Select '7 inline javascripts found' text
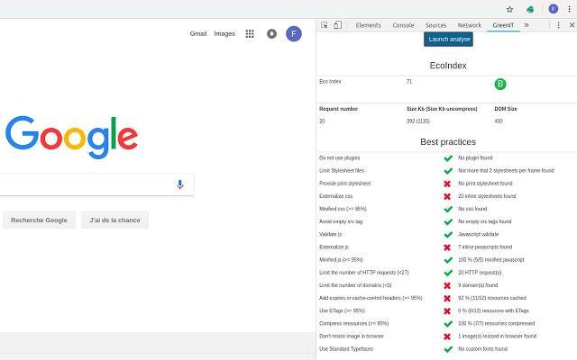 (x=485, y=247)
